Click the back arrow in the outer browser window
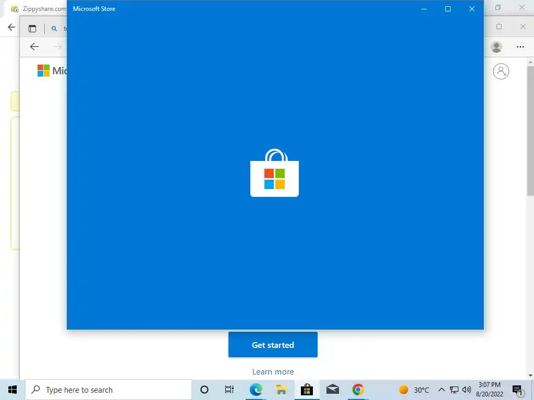The image size is (534, 400). (x=11, y=27)
